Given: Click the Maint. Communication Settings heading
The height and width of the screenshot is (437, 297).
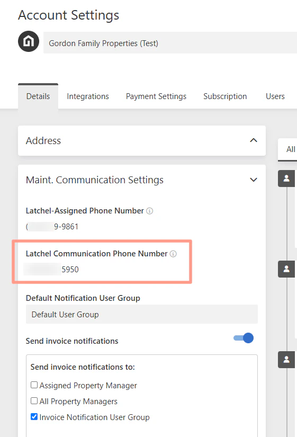Looking at the screenshot, I should click(x=95, y=180).
